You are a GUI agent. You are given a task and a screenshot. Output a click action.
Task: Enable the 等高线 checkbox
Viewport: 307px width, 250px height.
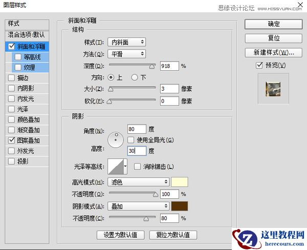18,57
